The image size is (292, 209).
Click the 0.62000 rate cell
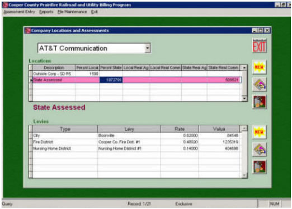(180, 135)
